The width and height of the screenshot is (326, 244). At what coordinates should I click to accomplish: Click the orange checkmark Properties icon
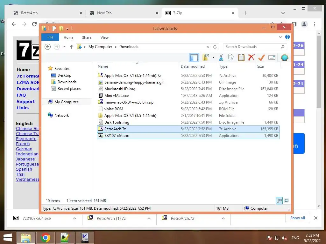click(x=261, y=58)
